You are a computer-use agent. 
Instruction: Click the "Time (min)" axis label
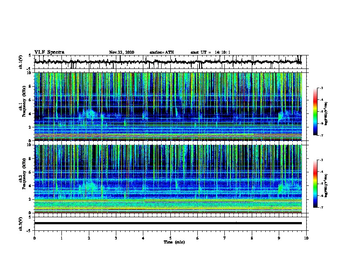tap(174, 242)
